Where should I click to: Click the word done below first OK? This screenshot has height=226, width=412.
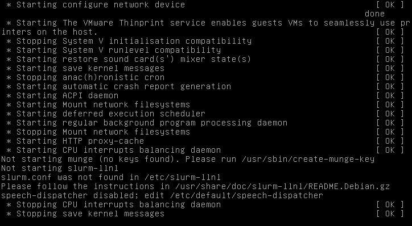pos(374,14)
